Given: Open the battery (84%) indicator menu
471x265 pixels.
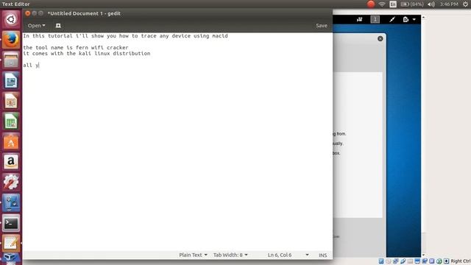Looking at the screenshot, I should (412, 4).
